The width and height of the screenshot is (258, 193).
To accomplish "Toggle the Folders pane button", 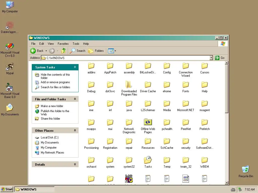I will click(96, 51).
